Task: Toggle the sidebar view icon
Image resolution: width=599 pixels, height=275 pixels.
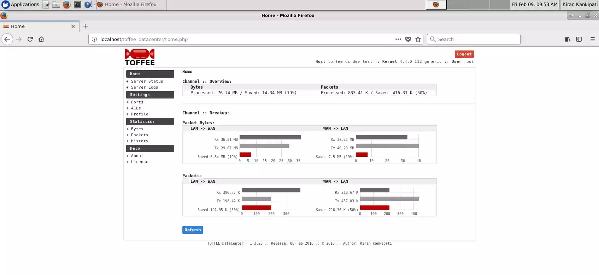Action: coord(579,39)
